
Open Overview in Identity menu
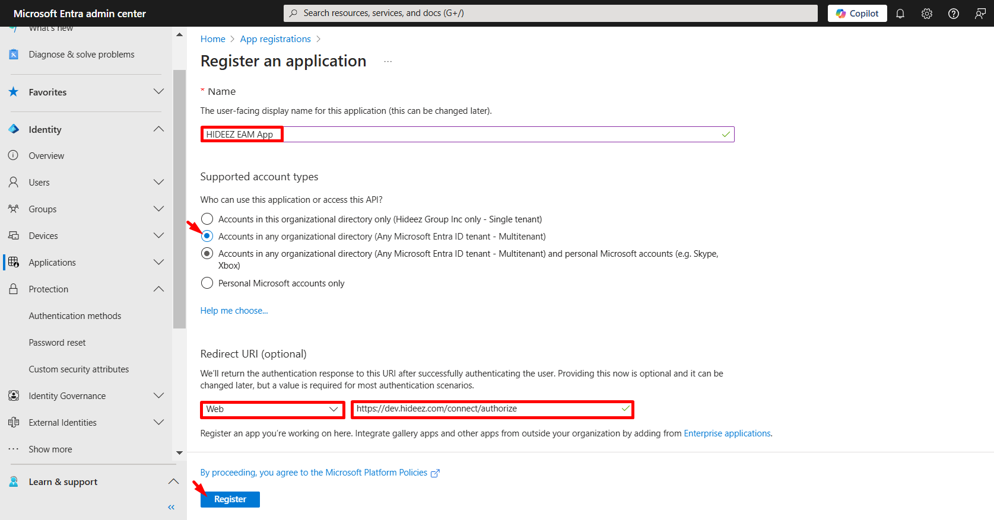pyautogui.click(x=46, y=156)
